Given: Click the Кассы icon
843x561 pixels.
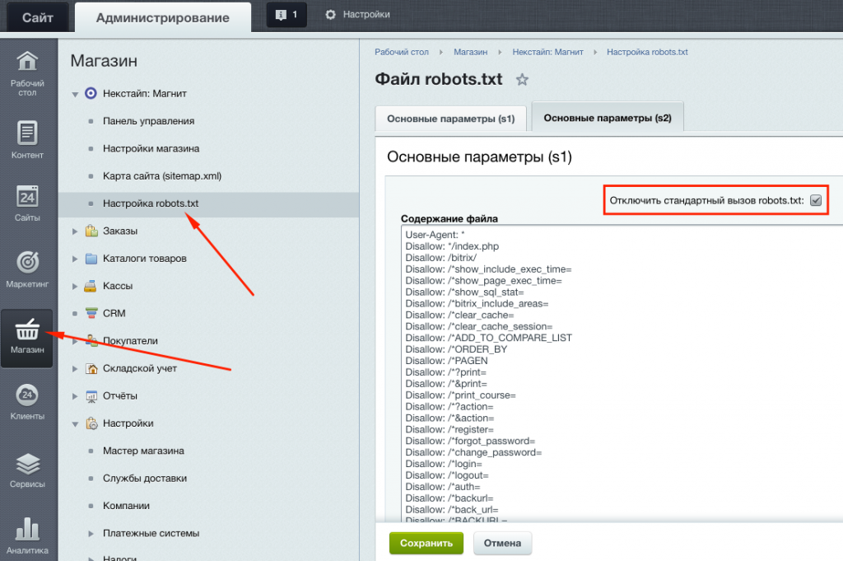Looking at the screenshot, I should point(91,286).
